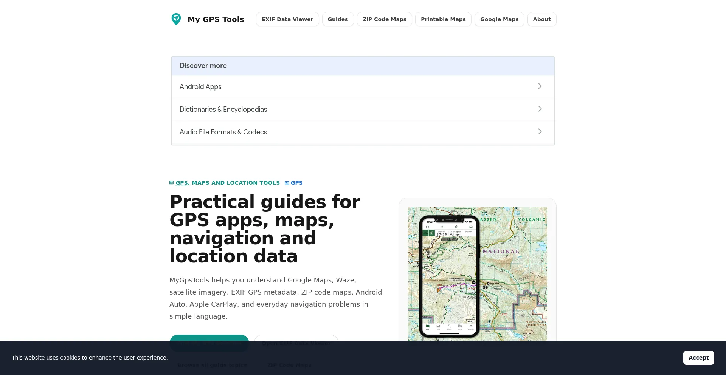Click the Discover more header
The image size is (726, 375).
[x=363, y=66]
